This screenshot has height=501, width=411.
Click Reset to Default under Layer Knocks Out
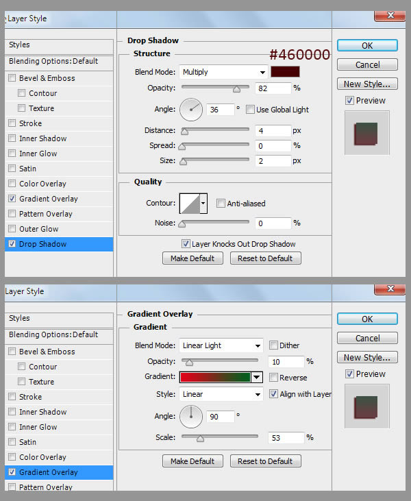click(265, 258)
